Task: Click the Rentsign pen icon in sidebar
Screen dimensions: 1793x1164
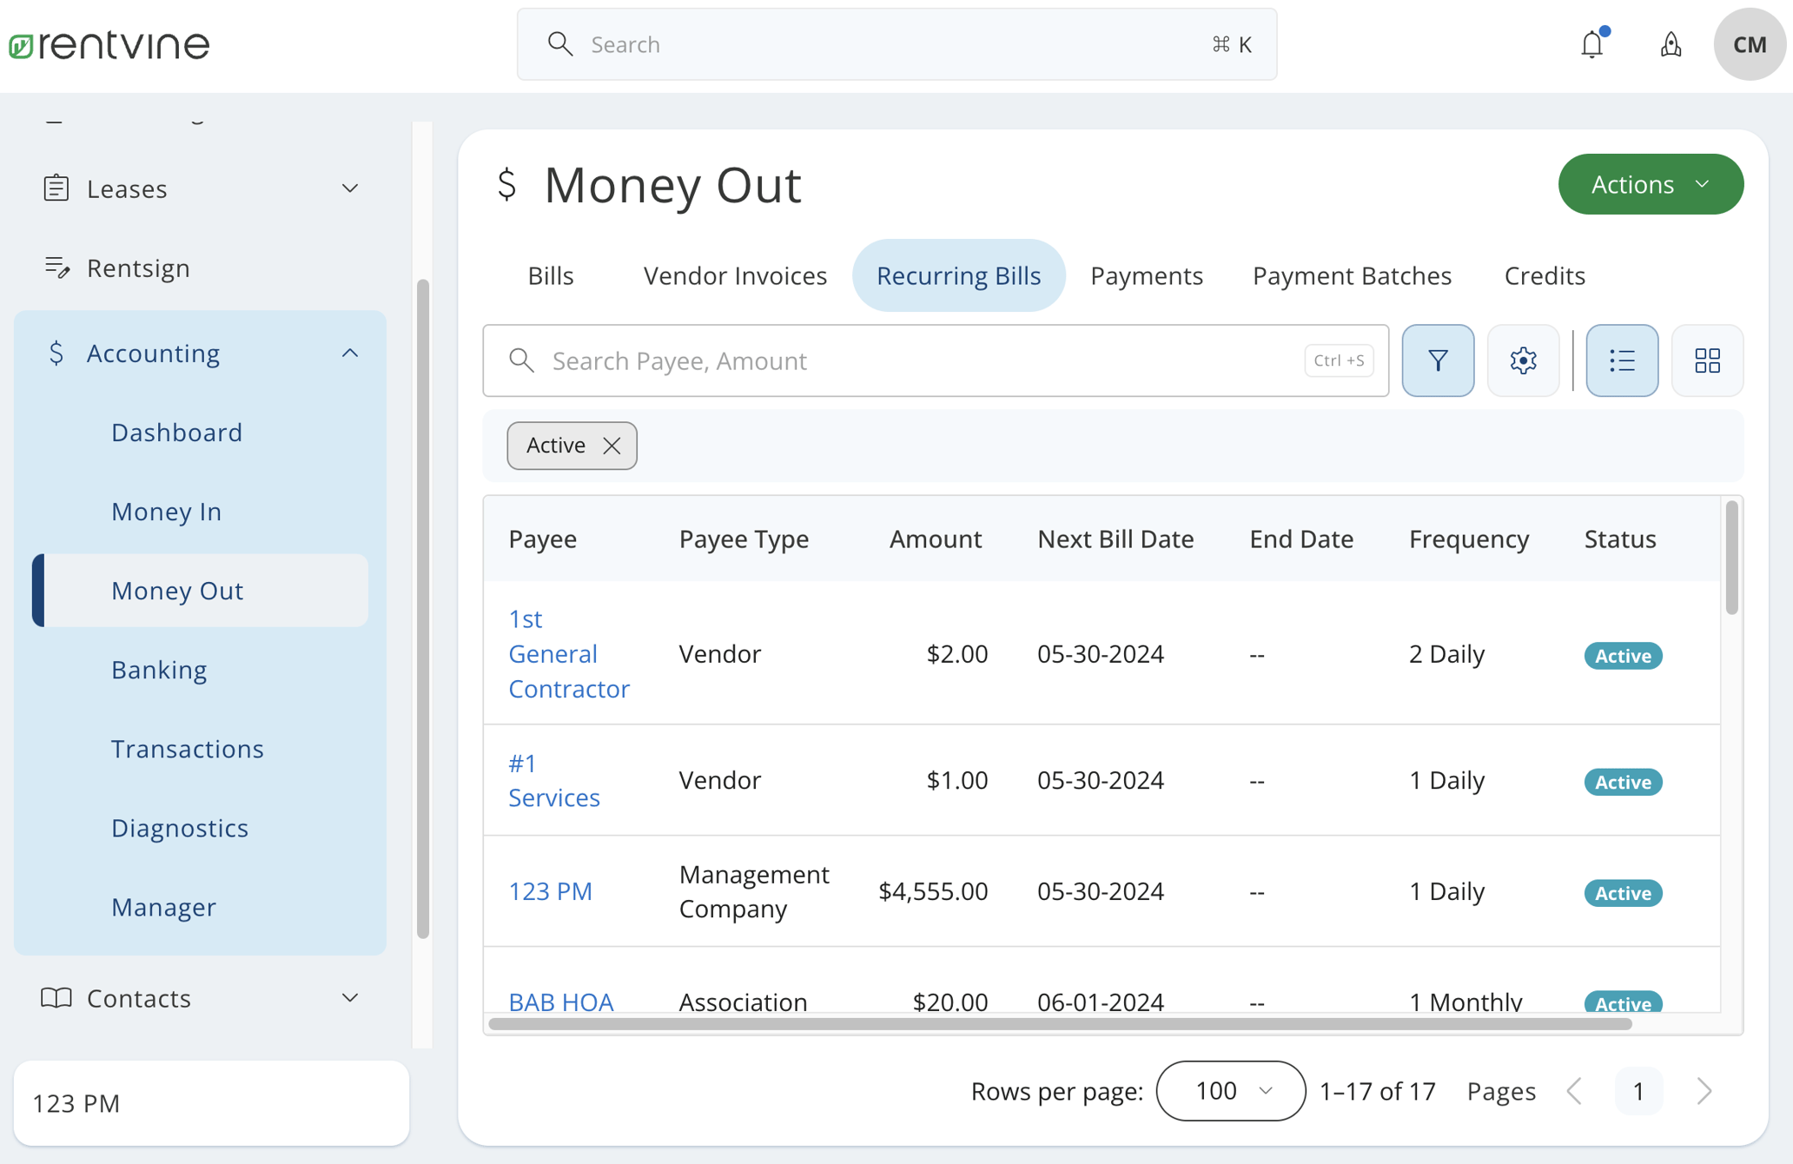Action: [x=58, y=268]
